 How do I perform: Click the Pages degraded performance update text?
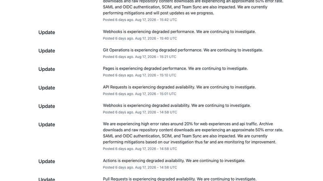coord(175,69)
